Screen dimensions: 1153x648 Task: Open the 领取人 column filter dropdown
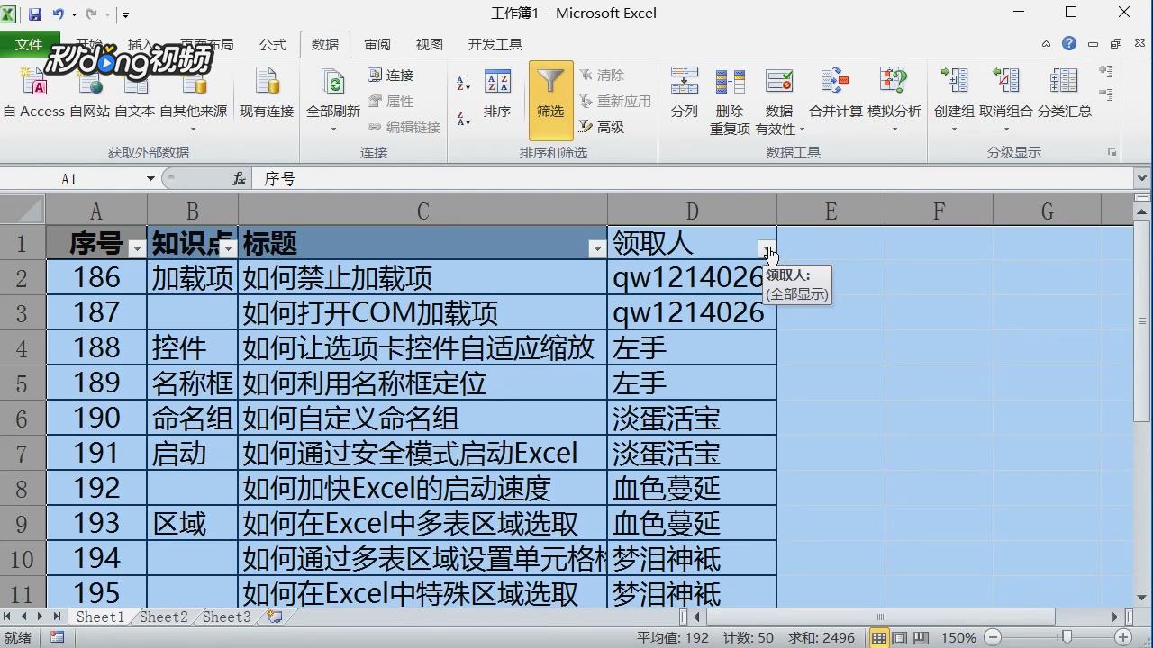(766, 249)
